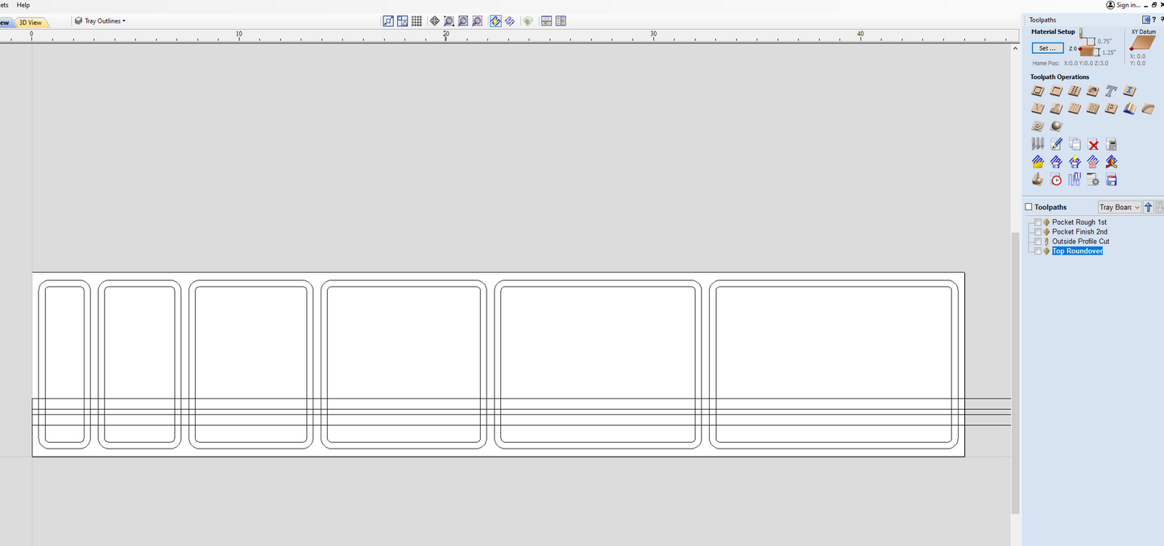The height and width of the screenshot is (546, 1164).
Task: Toggle the snap grid icon in toolbar
Action: (416, 21)
